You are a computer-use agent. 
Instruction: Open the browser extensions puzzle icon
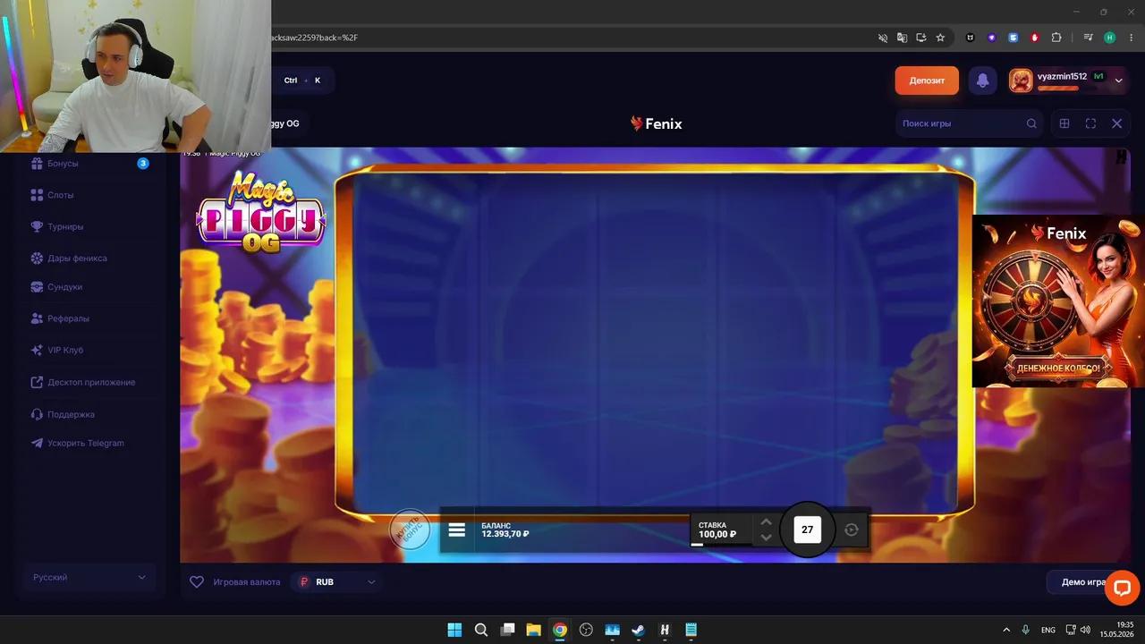tap(1056, 38)
